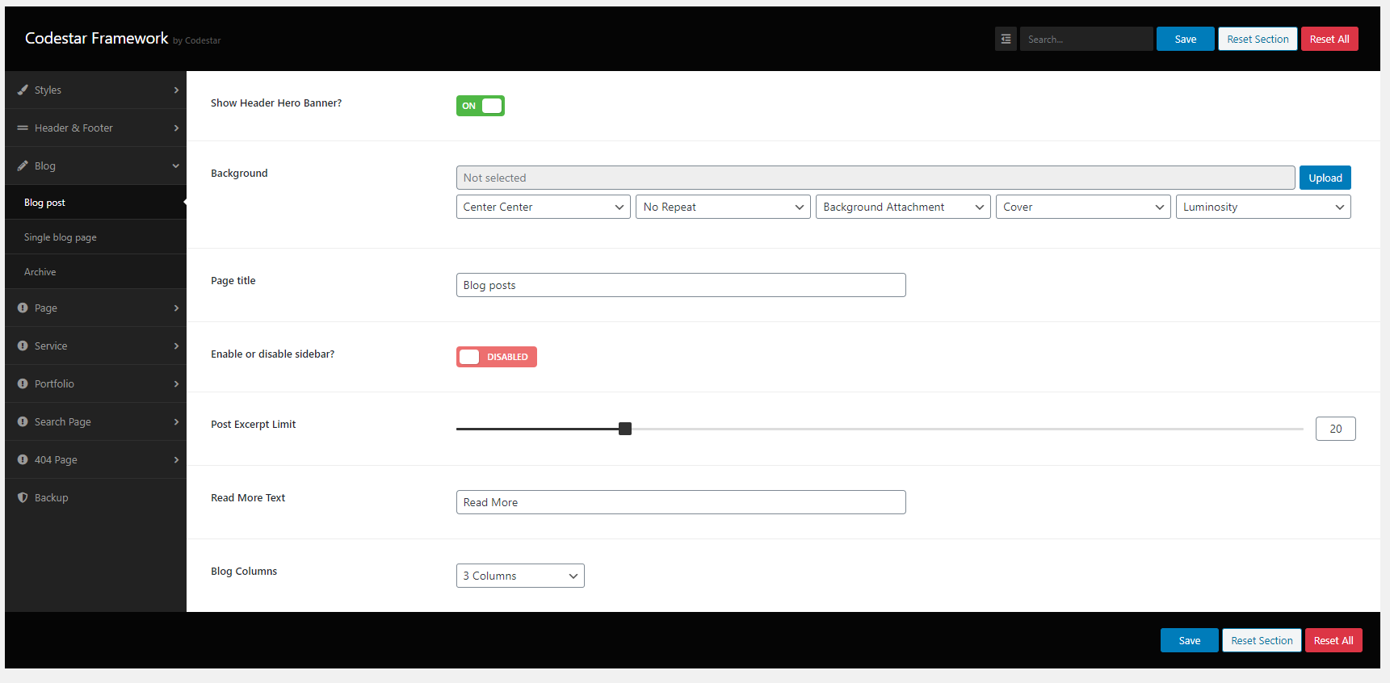Expand the Luminosity blend mode dropdown
This screenshot has height=683, width=1390.
1262,207
